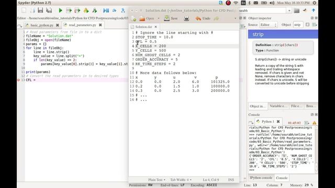
Task: Click the X_CELLS = 200 line in gedit
Action: tap(151, 46)
